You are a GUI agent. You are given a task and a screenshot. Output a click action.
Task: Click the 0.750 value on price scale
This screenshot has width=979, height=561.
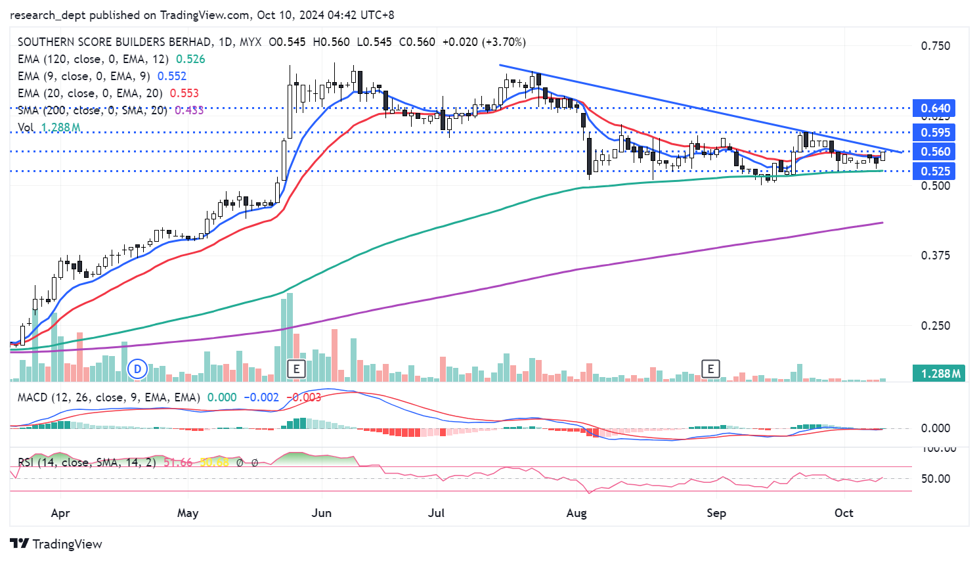(935, 46)
